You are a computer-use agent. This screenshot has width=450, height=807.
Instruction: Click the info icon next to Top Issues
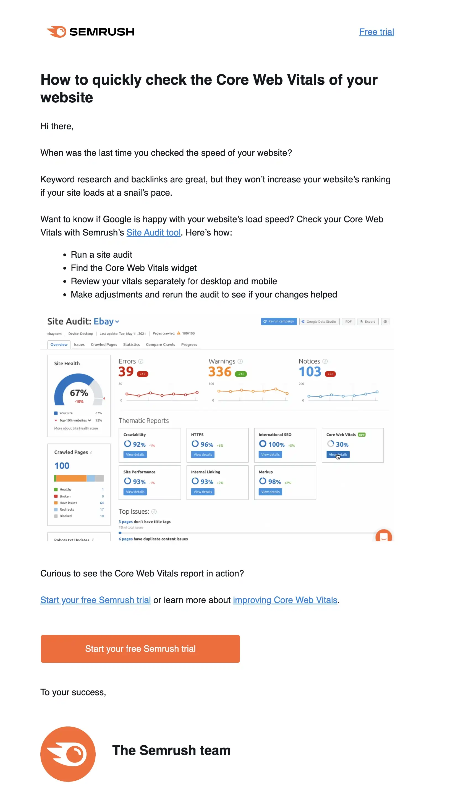154,511
